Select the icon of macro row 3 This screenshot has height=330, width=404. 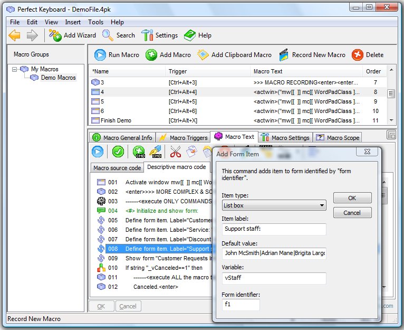pos(95,82)
